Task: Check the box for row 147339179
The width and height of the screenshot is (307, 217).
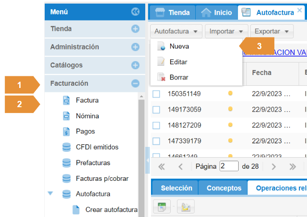Action: [156, 141]
